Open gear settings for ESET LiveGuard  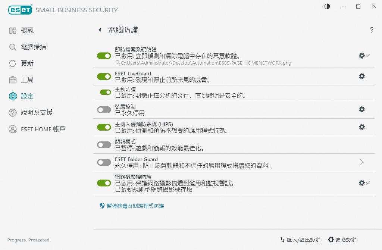[x=361, y=76]
